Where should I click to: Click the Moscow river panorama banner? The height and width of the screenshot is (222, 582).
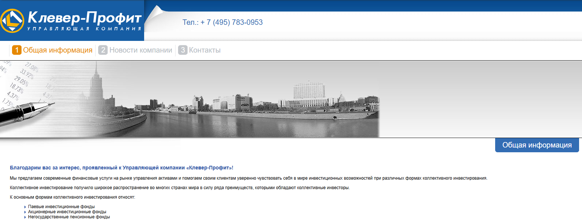[x=190, y=99]
